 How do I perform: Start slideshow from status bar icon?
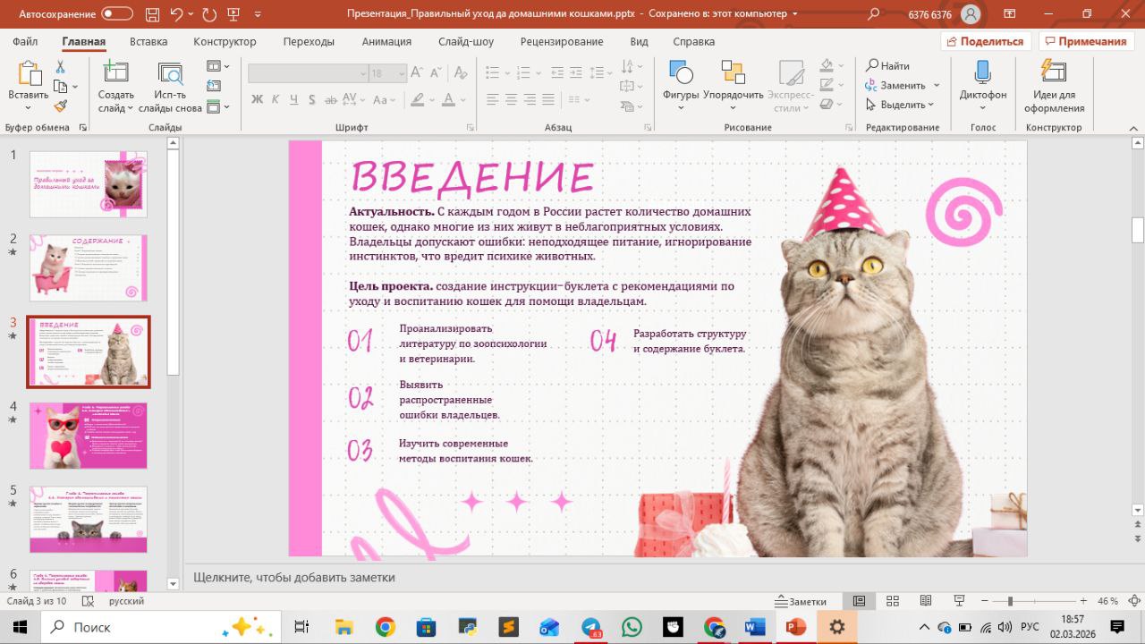click(x=959, y=601)
